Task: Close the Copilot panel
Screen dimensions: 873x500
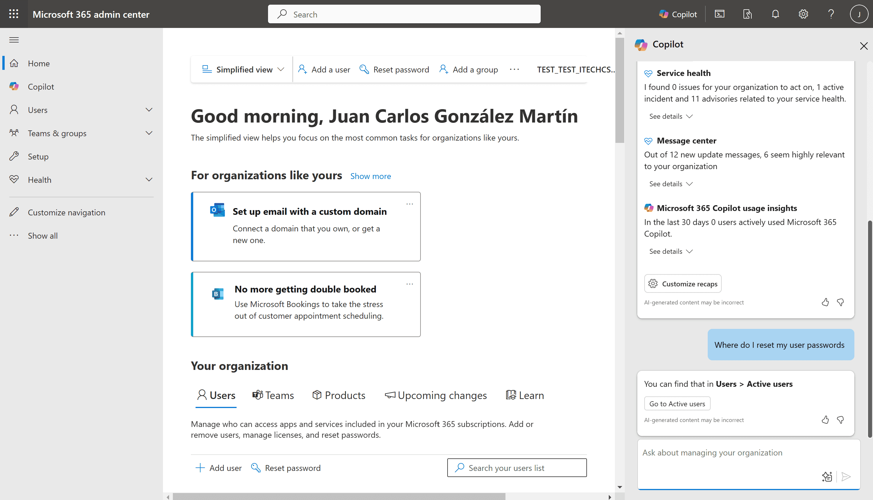Action: [864, 46]
